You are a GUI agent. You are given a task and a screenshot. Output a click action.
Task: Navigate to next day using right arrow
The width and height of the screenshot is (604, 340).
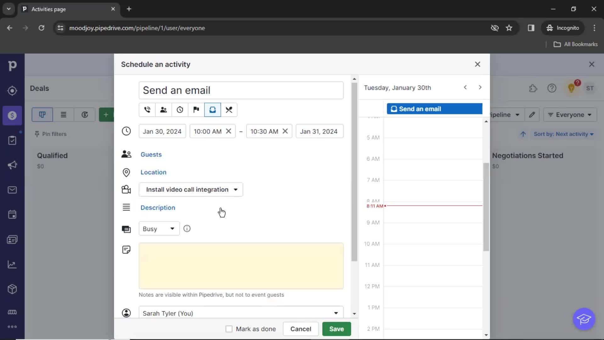tap(479, 87)
